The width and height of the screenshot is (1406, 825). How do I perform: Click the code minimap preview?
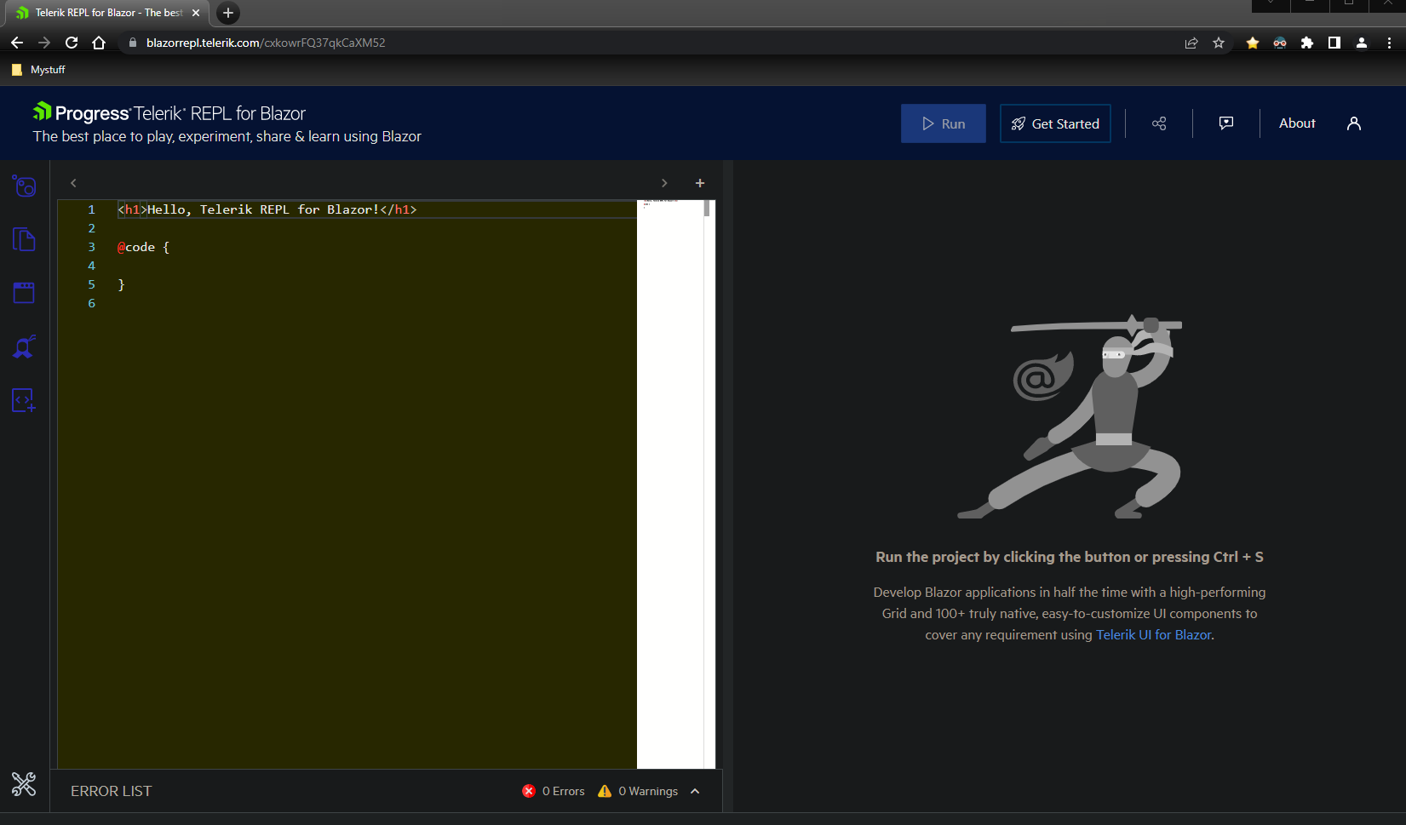pyautogui.click(x=670, y=484)
